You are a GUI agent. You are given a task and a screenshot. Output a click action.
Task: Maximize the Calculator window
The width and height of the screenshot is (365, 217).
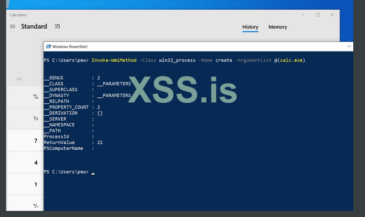coord(318,15)
